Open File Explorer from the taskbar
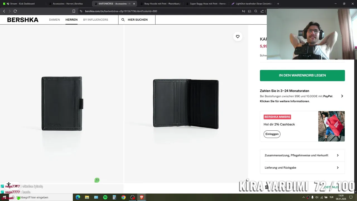The height and width of the screenshot is (201, 357). click(x=87, y=197)
